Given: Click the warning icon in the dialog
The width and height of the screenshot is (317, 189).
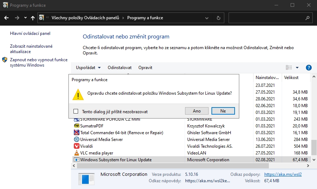Looking at the screenshot, I should 78,94.
